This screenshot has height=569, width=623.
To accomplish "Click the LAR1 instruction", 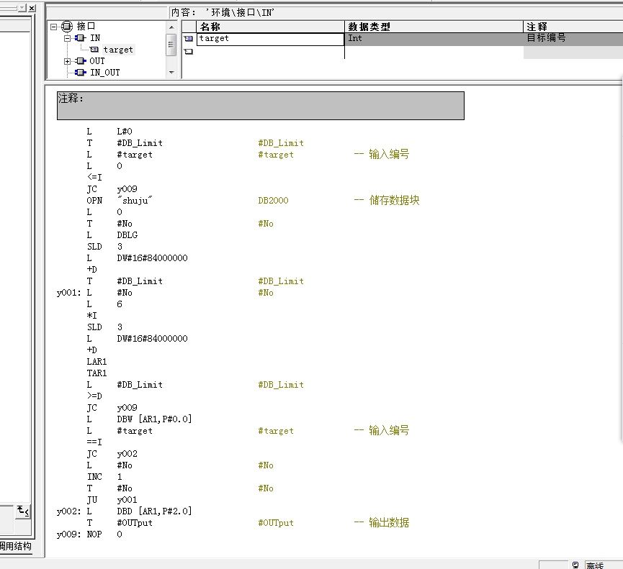I will [97, 362].
